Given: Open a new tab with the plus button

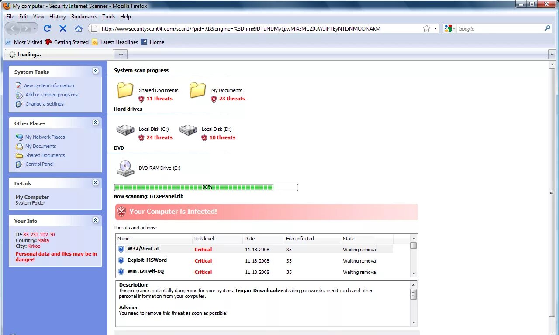Looking at the screenshot, I should pyautogui.click(x=121, y=55).
